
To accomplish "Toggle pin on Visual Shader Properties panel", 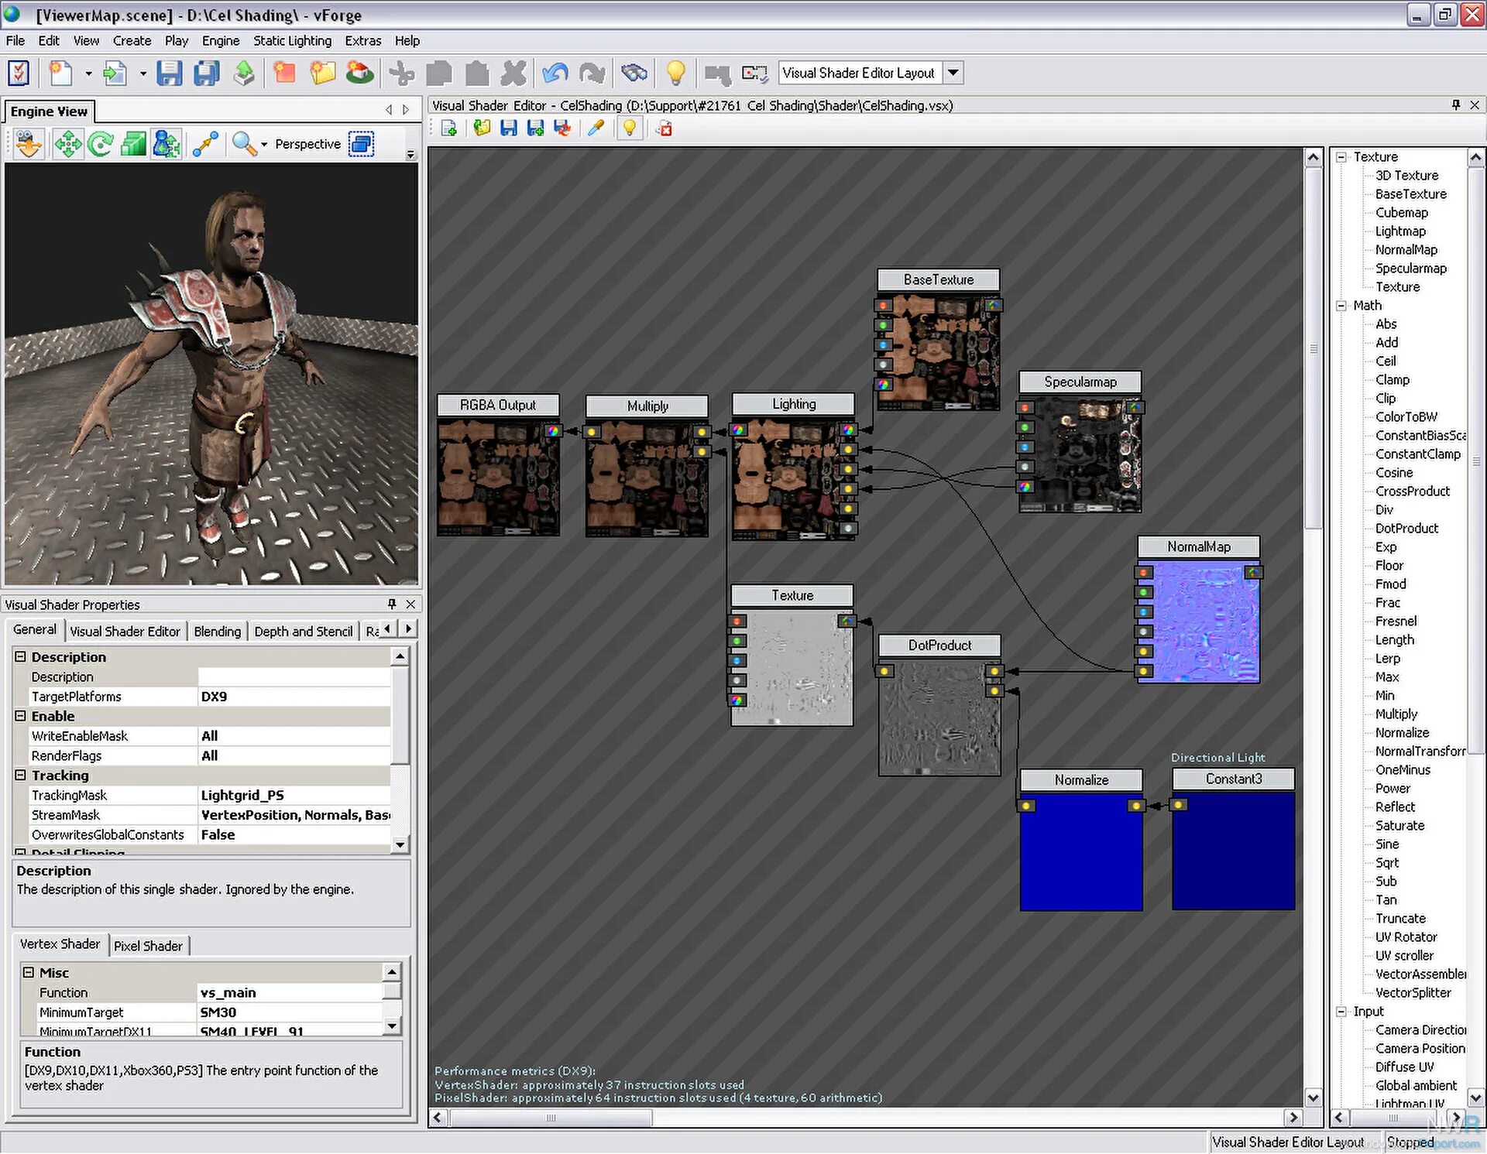I will pos(392,604).
